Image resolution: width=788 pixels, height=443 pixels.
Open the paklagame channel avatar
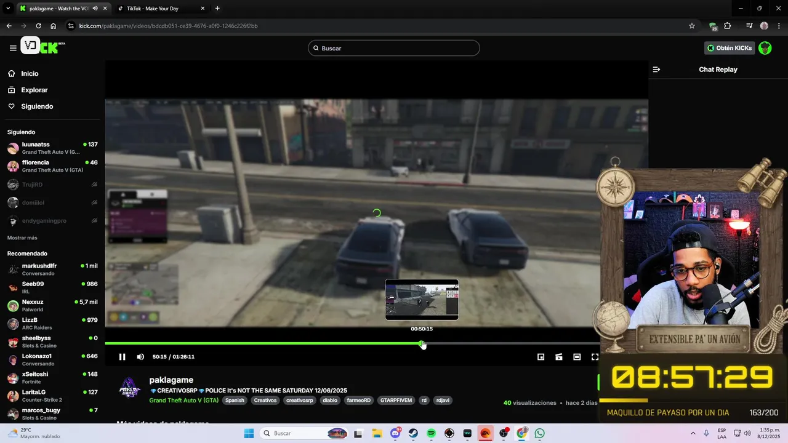(x=129, y=388)
